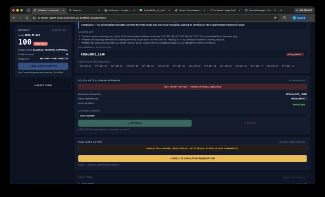Viewport: 325px width, 197px height.
Task: Click the Approve button
Action: tap(135, 123)
